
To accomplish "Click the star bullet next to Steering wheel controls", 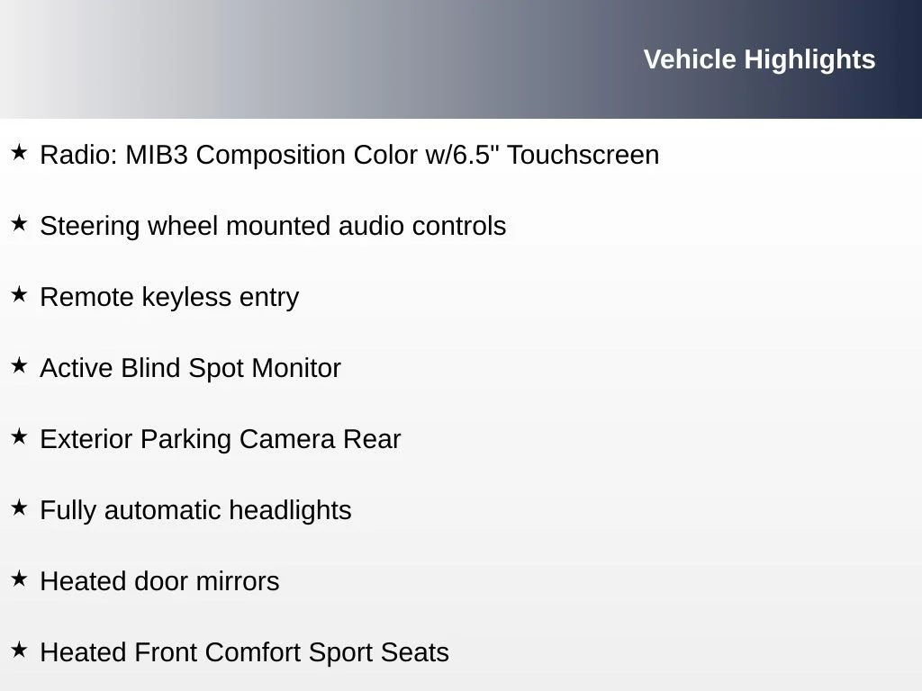I will point(19,224).
